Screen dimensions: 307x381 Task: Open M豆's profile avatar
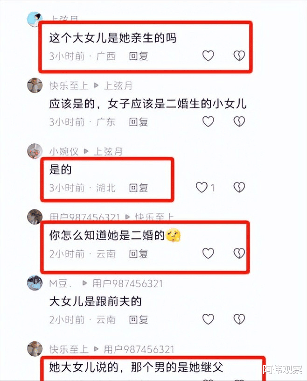(35, 283)
